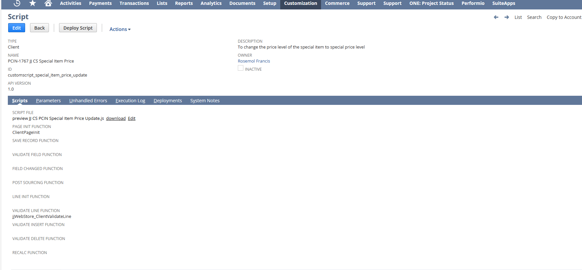The image size is (582, 270).
Task: Open owner Rosemol Francis link
Action: 254,61
